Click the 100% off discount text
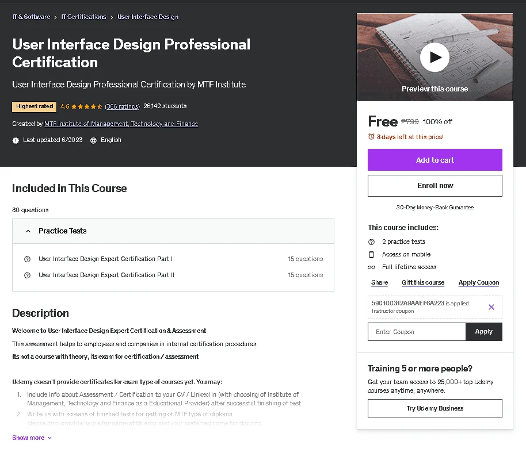This screenshot has width=526, height=460. 437,122
